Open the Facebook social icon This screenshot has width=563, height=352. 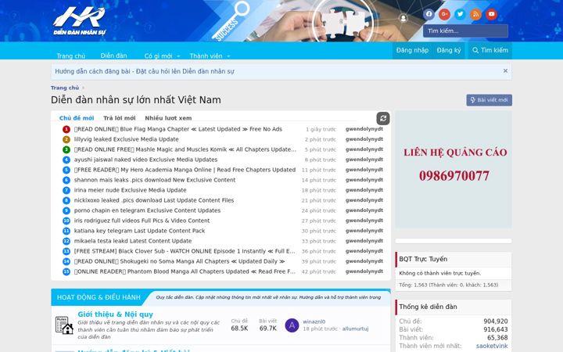(429, 14)
